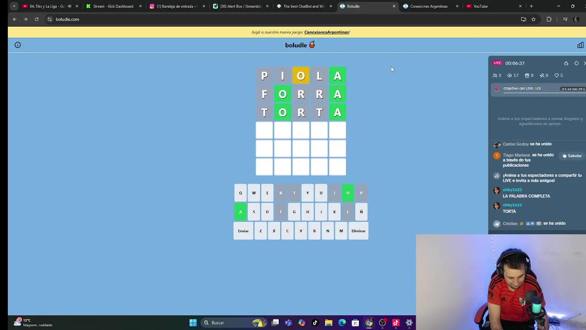Open File Explorer from taskbar
Screen dimensions: 586x330
coord(328,323)
